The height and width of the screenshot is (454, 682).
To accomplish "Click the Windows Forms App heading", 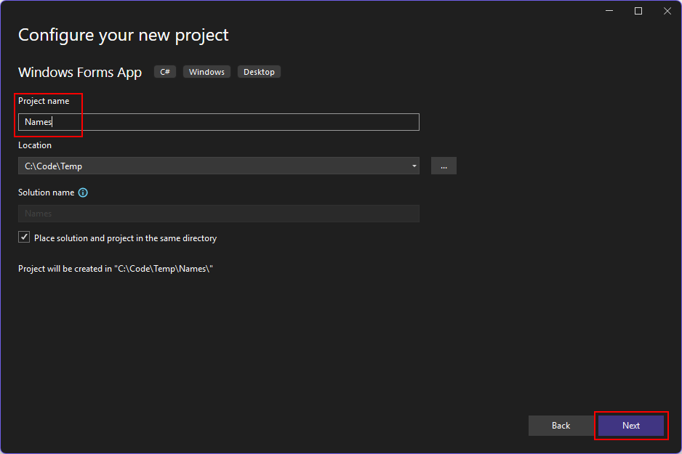I will click(x=80, y=72).
